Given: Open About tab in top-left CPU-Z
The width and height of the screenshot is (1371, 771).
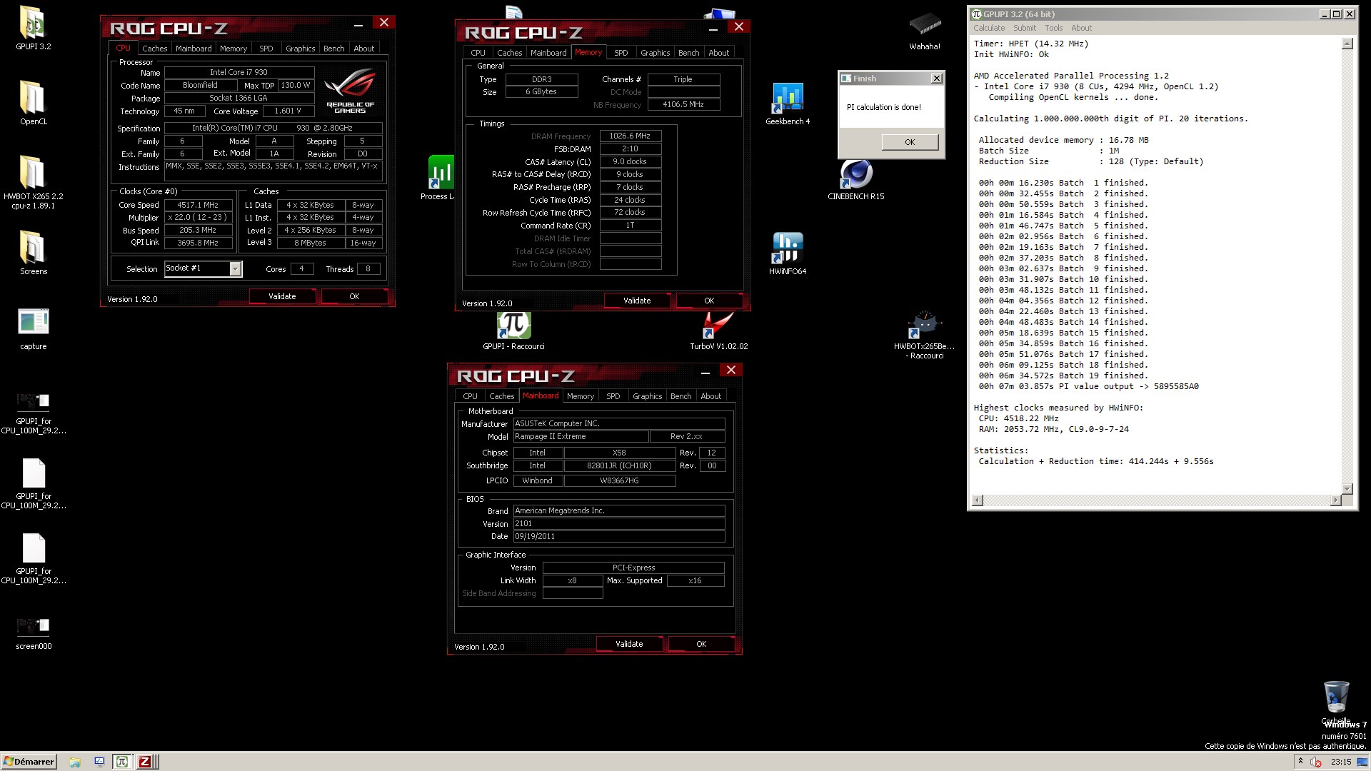Looking at the screenshot, I should click(x=364, y=49).
